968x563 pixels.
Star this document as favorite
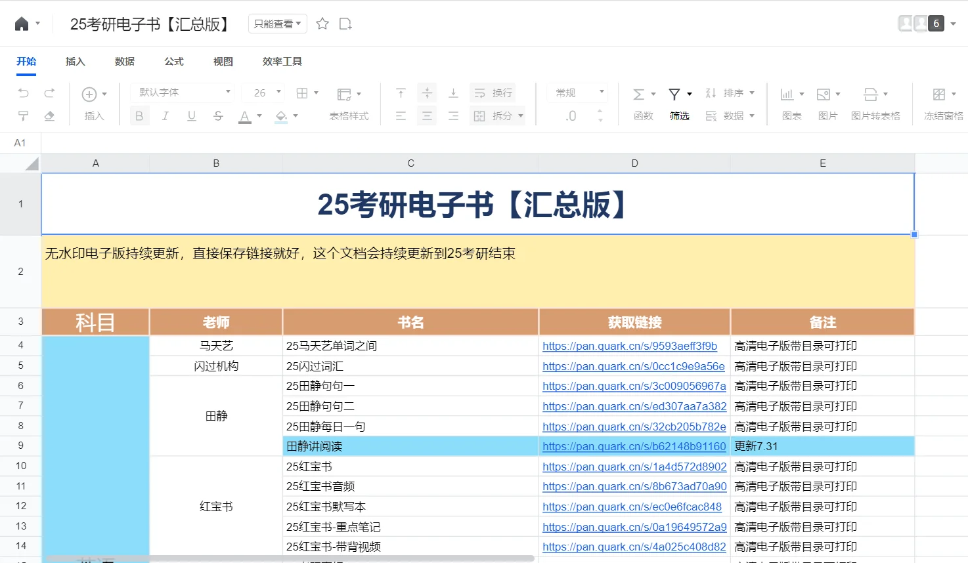(x=322, y=24)
